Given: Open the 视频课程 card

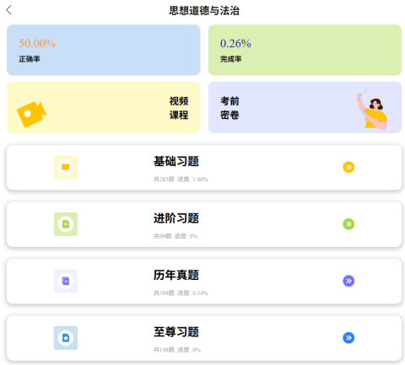Looking at the screenshot, I should (x=104, y=107).
